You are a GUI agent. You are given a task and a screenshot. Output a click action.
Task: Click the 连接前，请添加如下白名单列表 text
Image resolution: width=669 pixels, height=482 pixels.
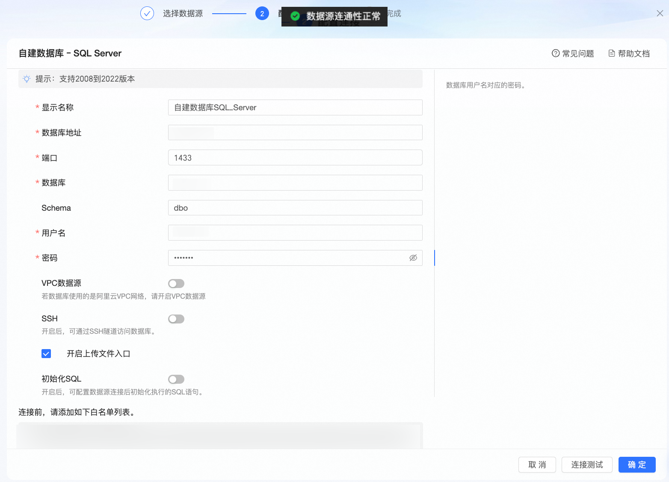click(x=77, y=412)
